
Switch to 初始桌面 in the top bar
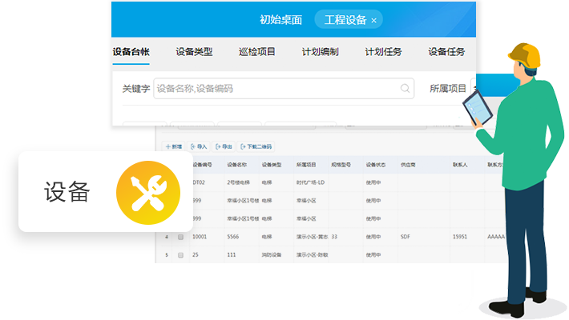(280, 20)
